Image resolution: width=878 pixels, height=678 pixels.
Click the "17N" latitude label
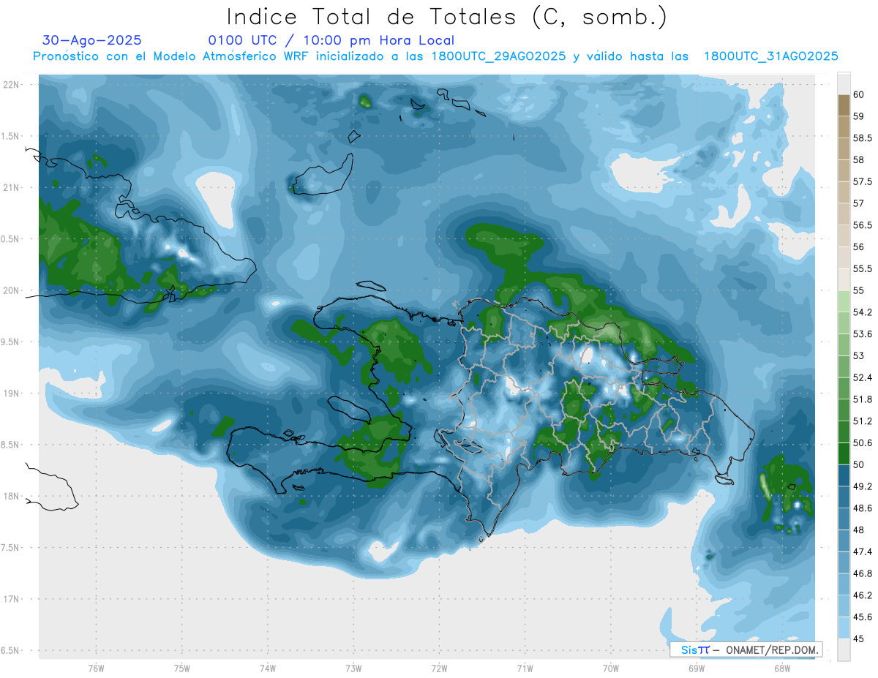point(12,599)
